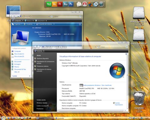Open Disco Locale C: desktop drive

(x=139, y=13)
